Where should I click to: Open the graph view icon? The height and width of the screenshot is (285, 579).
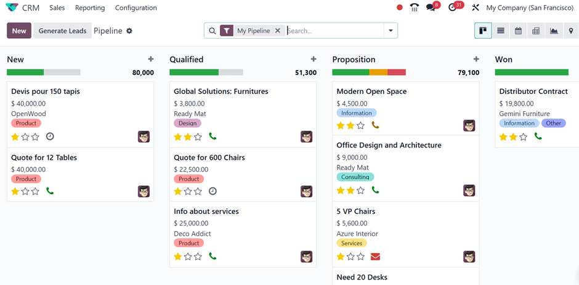click(554, 31)
